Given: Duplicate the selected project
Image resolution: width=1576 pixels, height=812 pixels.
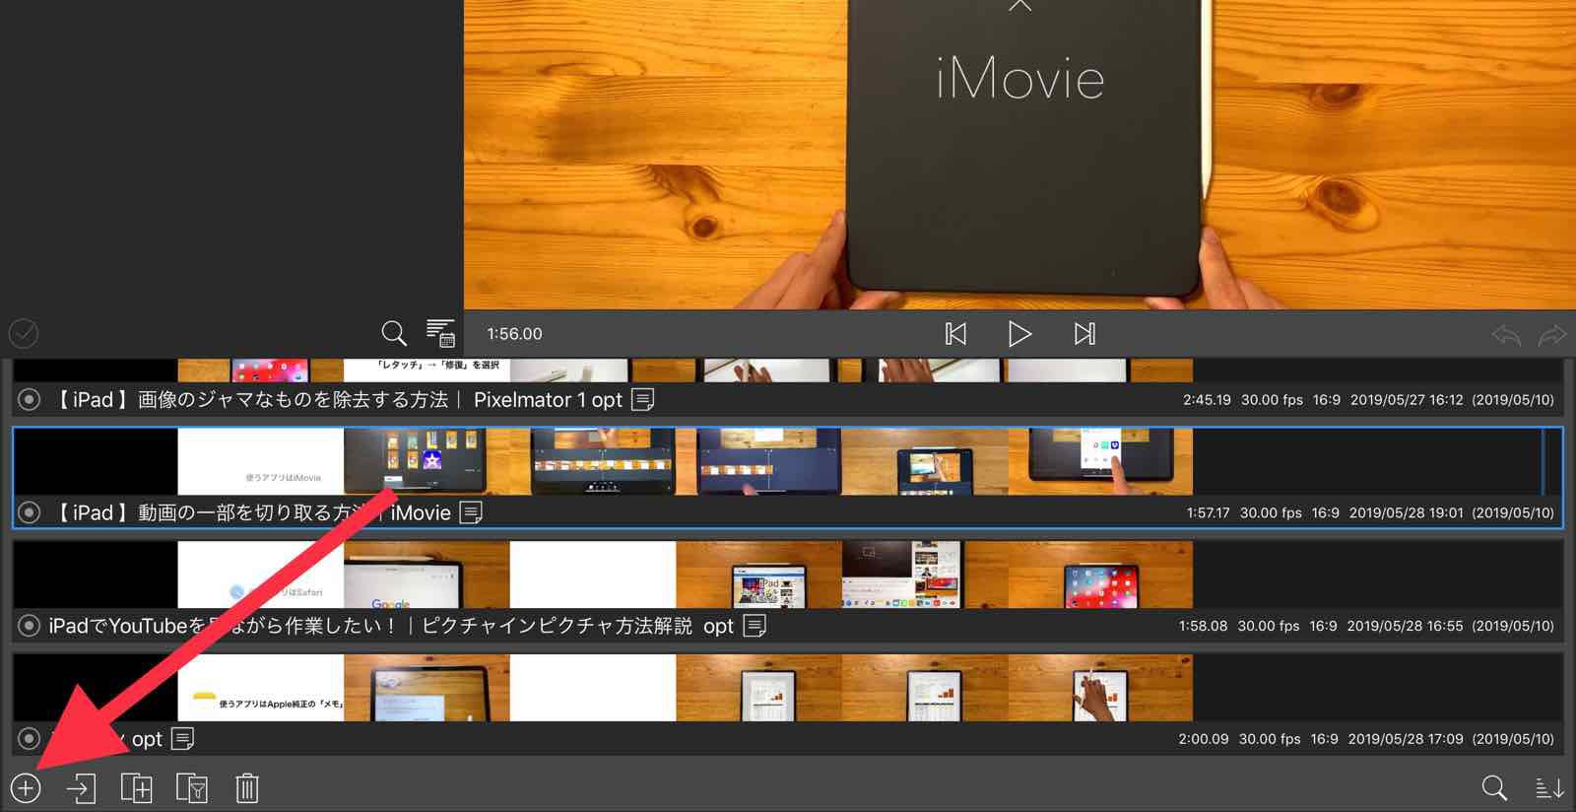Looking at the screenshot, I should [x=136, y=788].
